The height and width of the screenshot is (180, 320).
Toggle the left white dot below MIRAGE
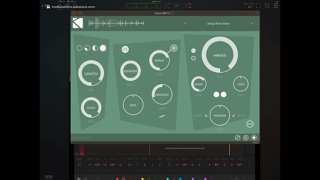(x=216, y=94)
